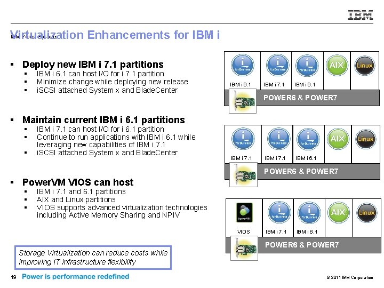Click the 'IBM i 6.1' label in the middle diagram
The width and height of the screenshot is (384, 288).
point(306,158)
